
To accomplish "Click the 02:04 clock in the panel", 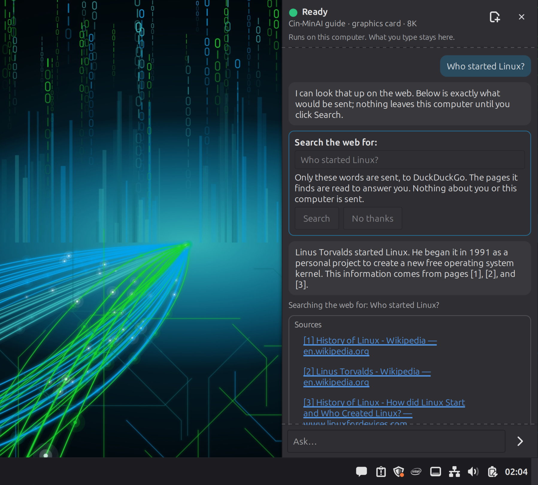I will pos(516,472).
